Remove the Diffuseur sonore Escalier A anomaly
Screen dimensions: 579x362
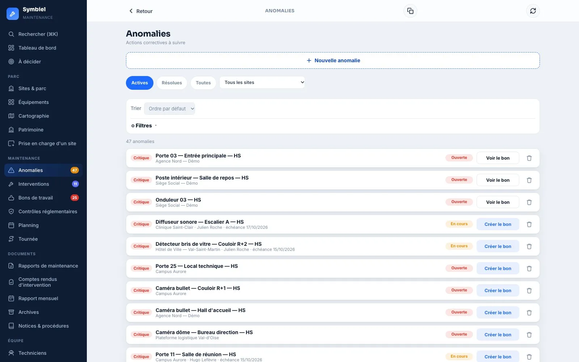[529, 224]
